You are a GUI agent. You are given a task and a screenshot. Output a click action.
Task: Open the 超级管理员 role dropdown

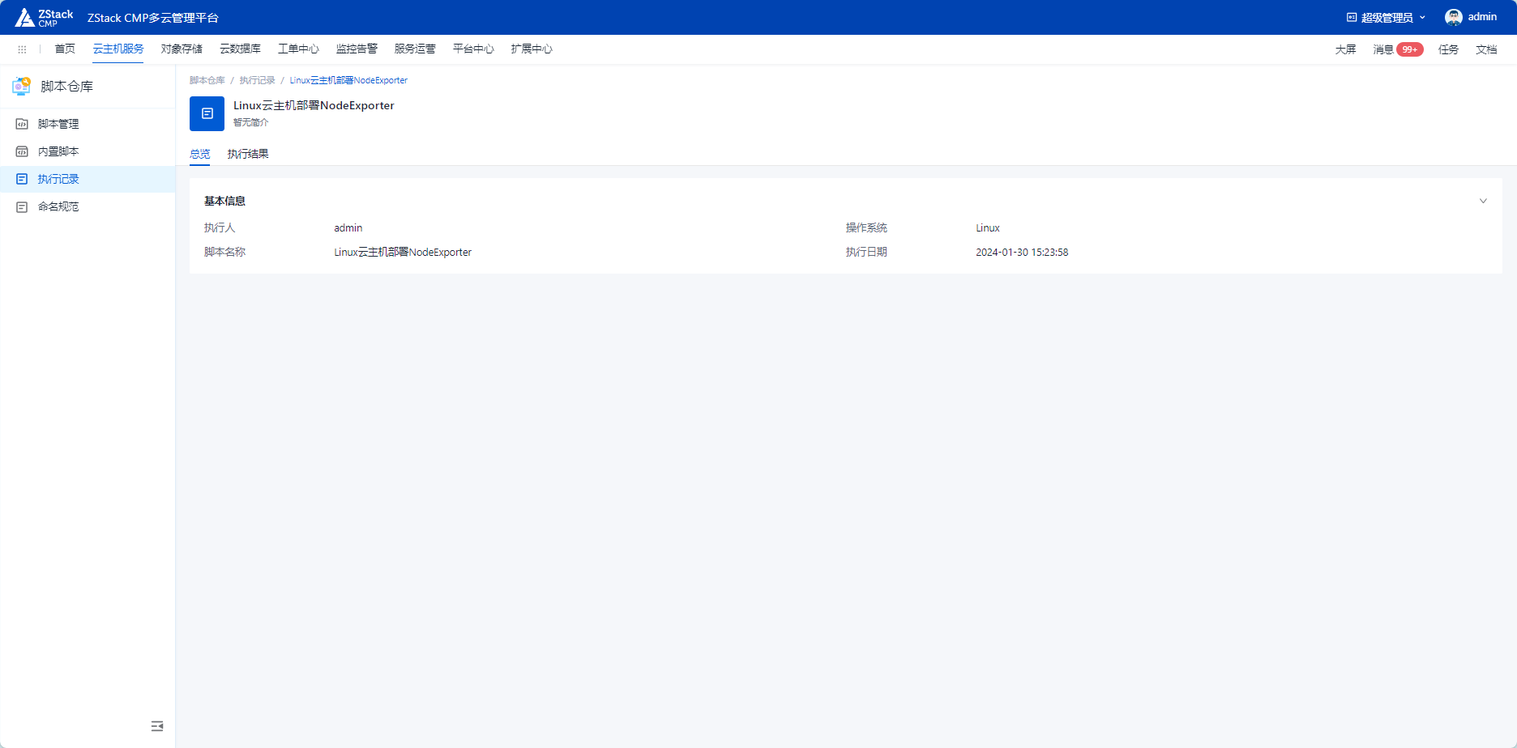1386,17
